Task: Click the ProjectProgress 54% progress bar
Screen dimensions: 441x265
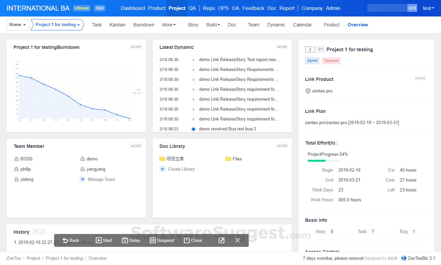Action: click(x=324, y=161)
